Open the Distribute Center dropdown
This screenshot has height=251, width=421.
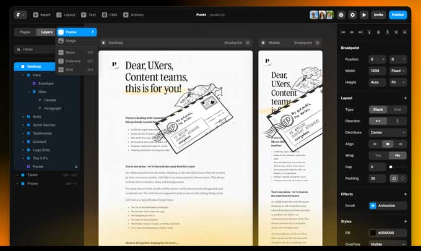pos(388,132)
